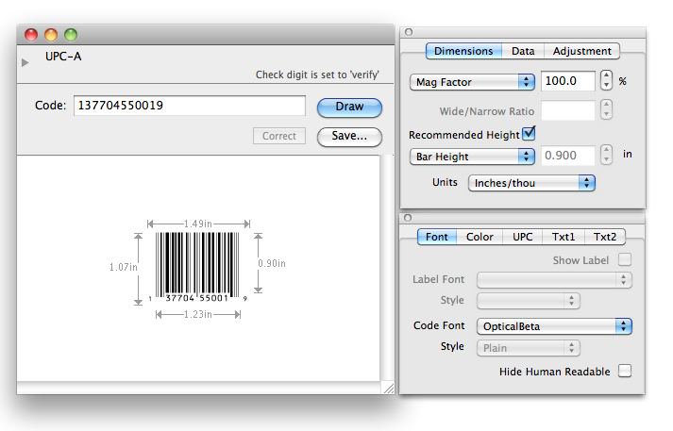Open the Mag Factor dropdown
Image resolution: width=673 pixels, height=431 pixels.
pyautogui.click(x=472, y=82)
